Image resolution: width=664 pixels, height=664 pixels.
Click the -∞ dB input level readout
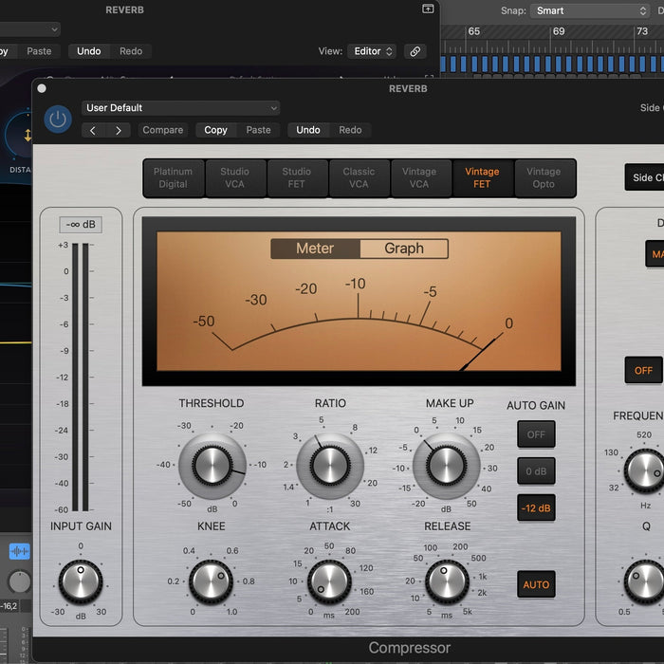point(81,225)
